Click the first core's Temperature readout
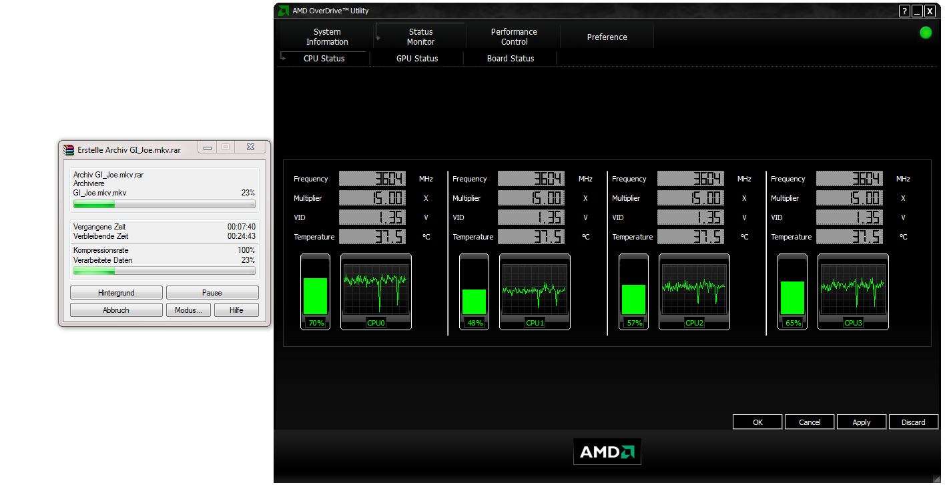The image size is (945, 485). [372, 237]
